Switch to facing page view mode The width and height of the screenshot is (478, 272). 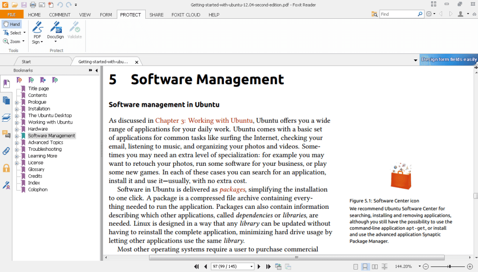pyautogui.click(x=375, y=266)
